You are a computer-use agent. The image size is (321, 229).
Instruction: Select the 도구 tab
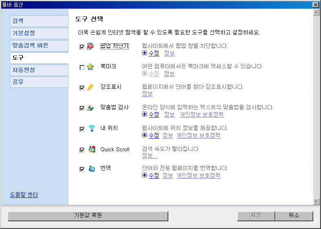(39, 58)
